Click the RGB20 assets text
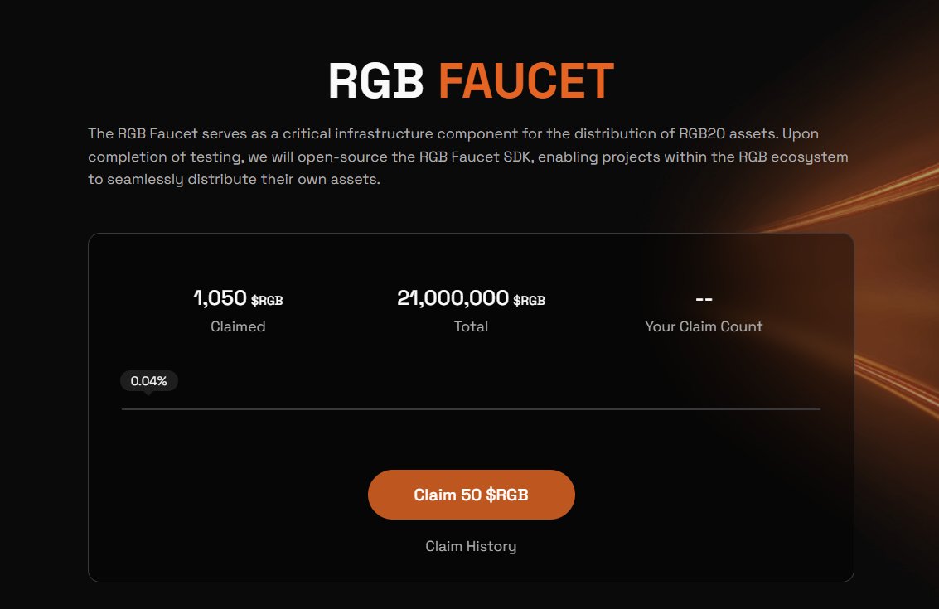This screenshot has height=609, width=939. point(728,133)
